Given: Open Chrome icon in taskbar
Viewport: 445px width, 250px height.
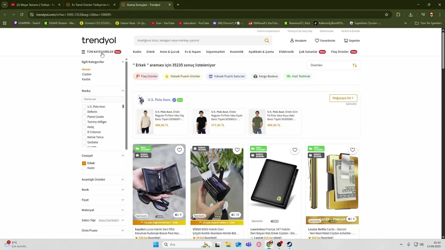Looking at the screenshot, I should [x=269, y=244].
